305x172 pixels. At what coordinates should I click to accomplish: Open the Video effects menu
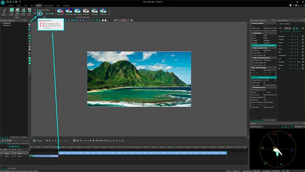click(x=17, y=12)
